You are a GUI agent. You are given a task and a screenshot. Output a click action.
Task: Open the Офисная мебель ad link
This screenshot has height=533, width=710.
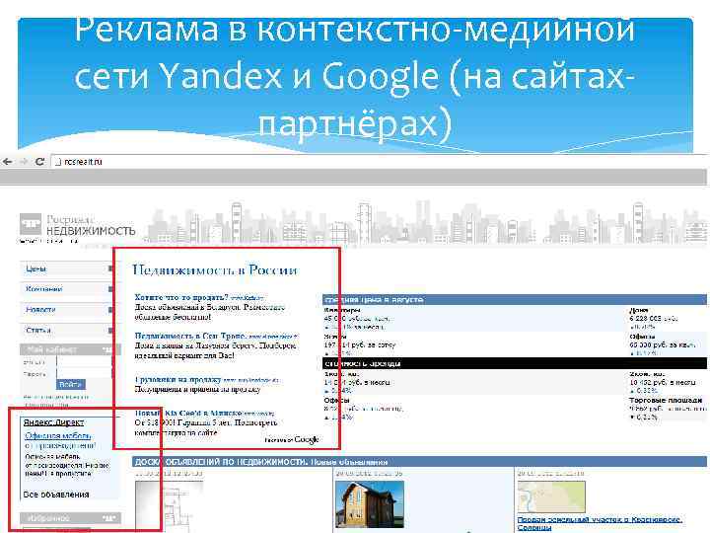point(60,440)
